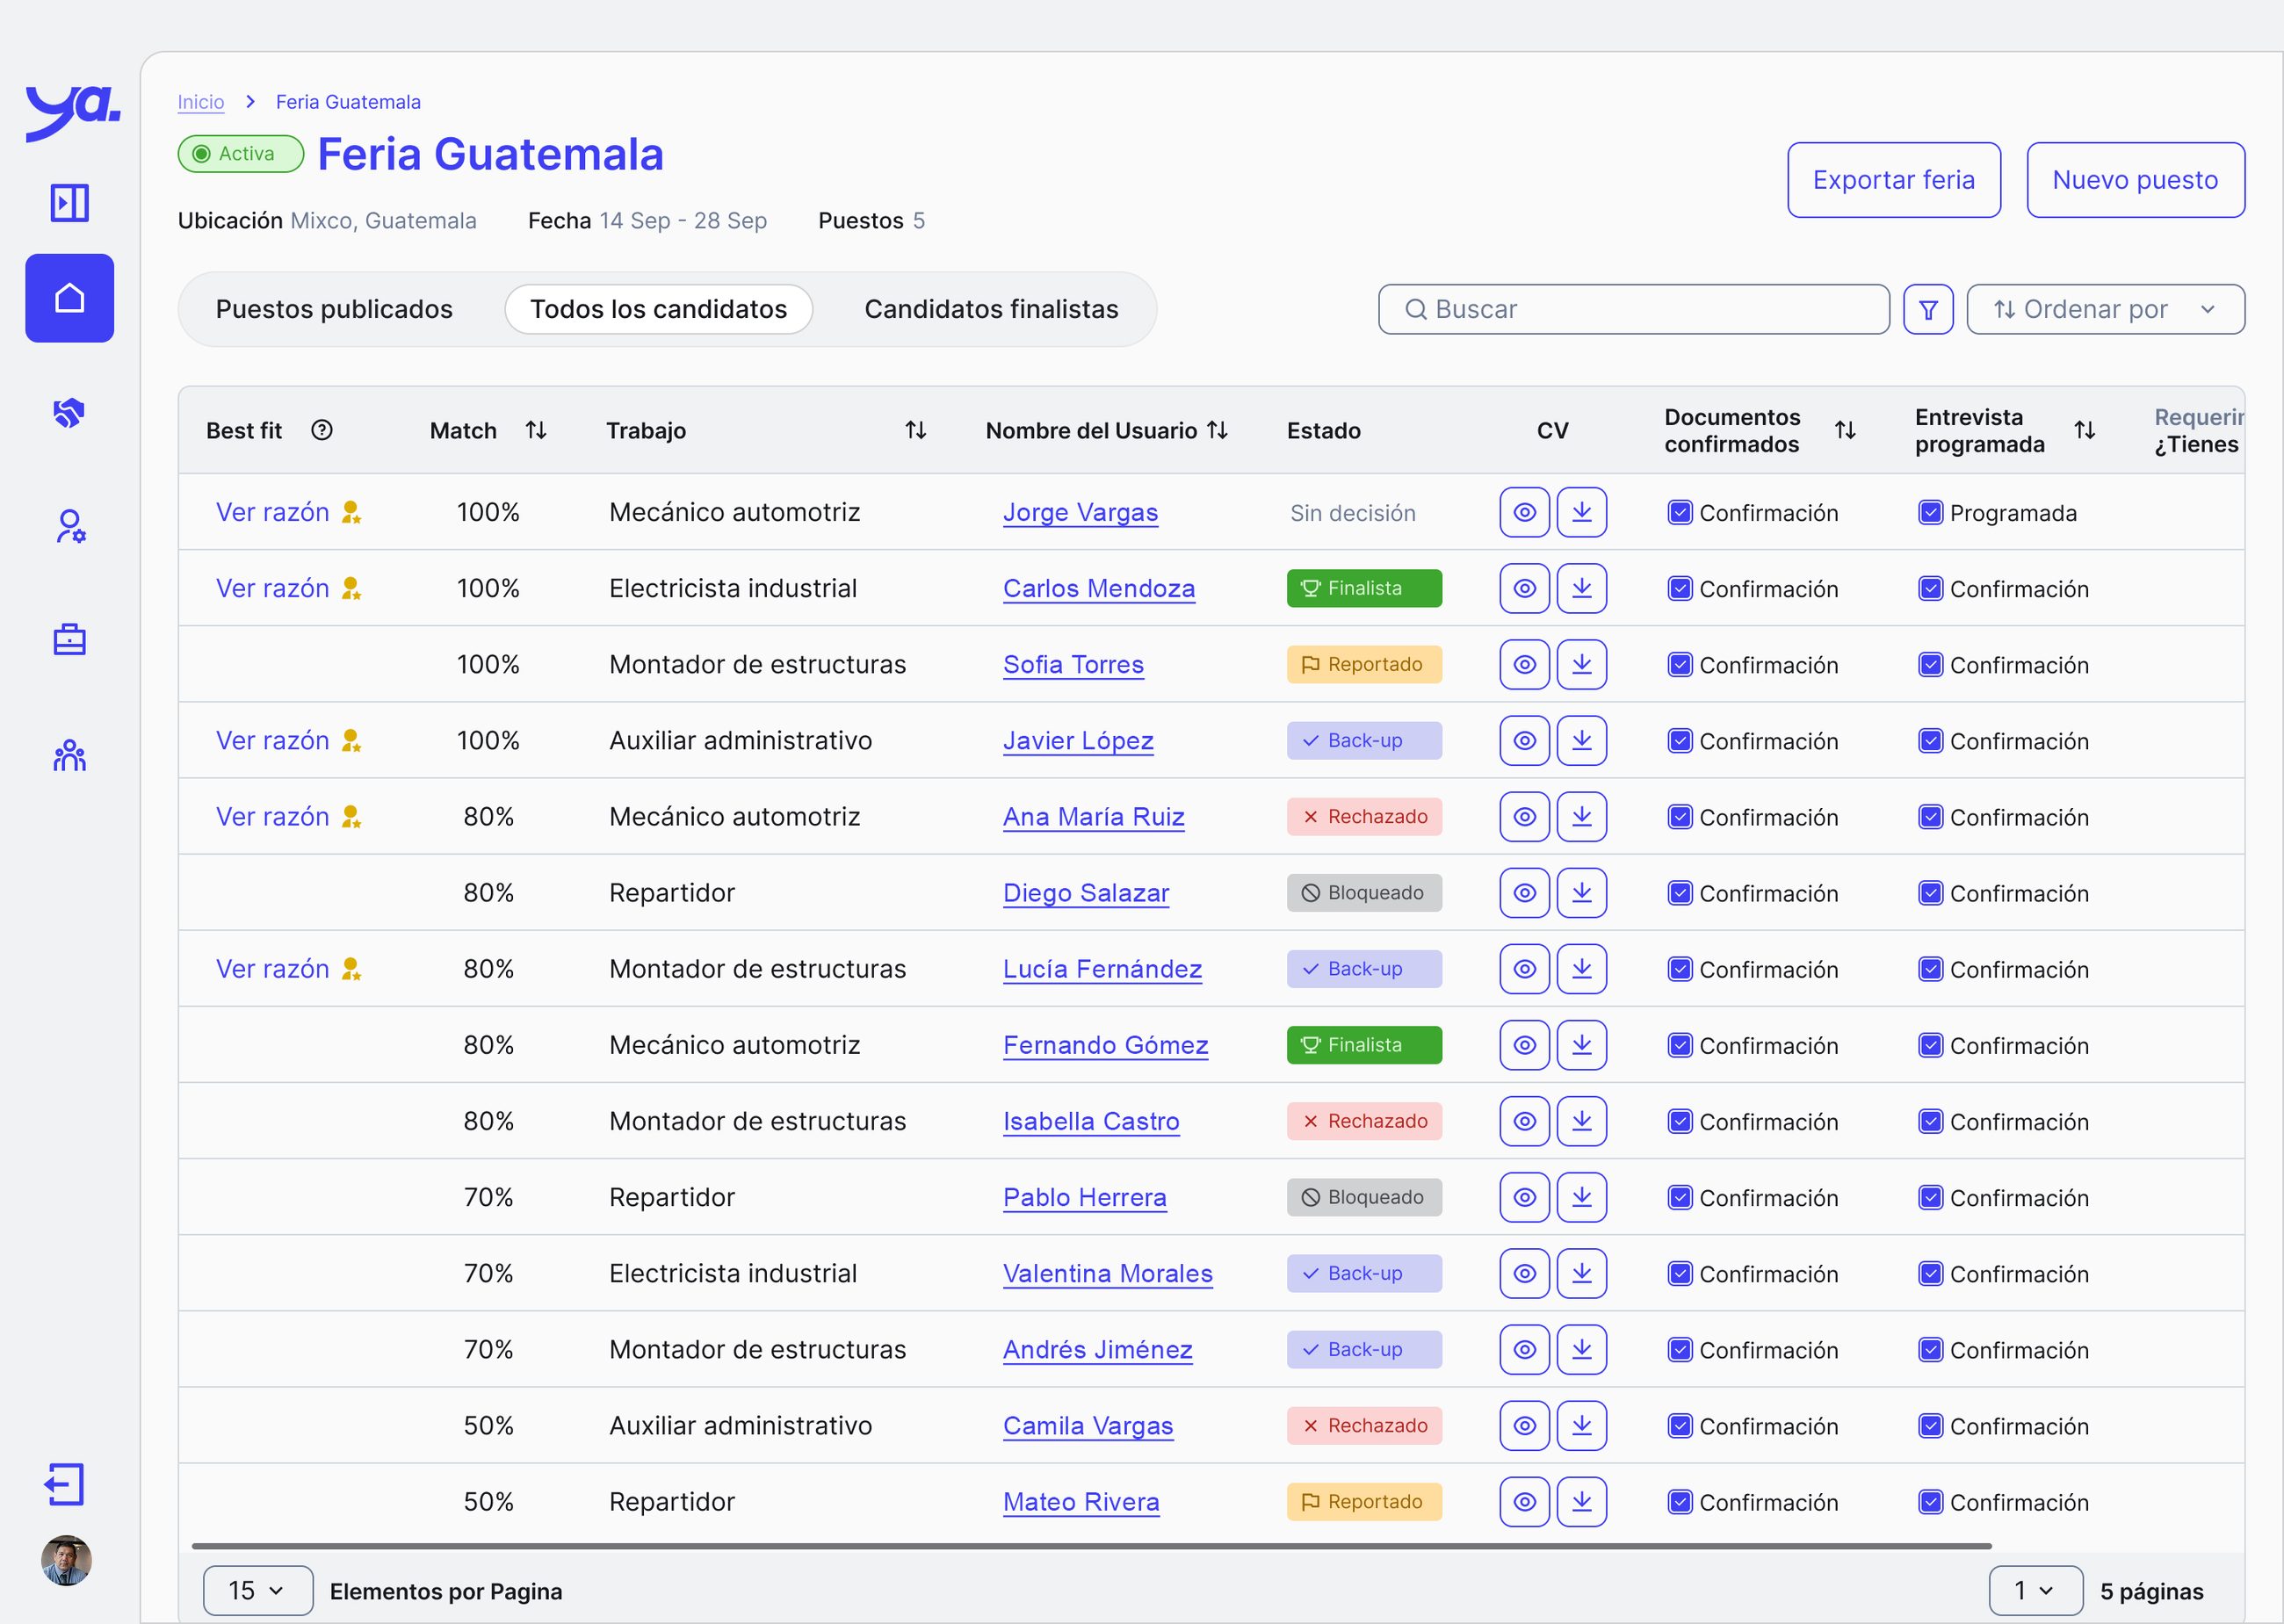Download Jorge Vargas CV

click(1582, 512)
